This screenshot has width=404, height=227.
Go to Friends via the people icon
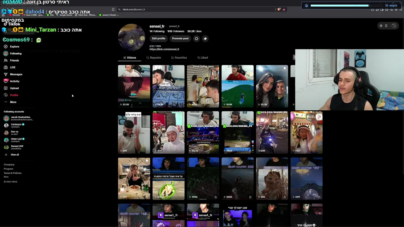tap(6, 61)
